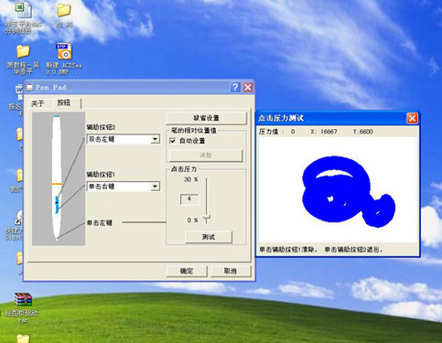Viewport: 442px width, 343px height.
Task: Expand the 辅助按钮2 dropdown
Action: click(x=156, y=139)
